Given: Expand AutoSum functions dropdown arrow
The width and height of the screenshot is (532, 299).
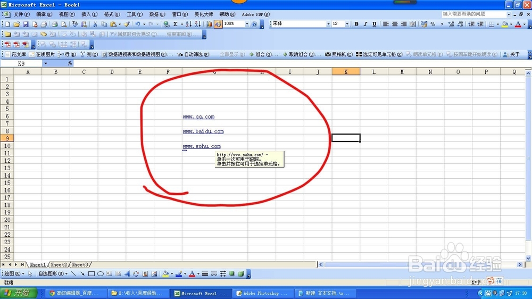Looking at the screenshot, I should [x=181, y=24].
